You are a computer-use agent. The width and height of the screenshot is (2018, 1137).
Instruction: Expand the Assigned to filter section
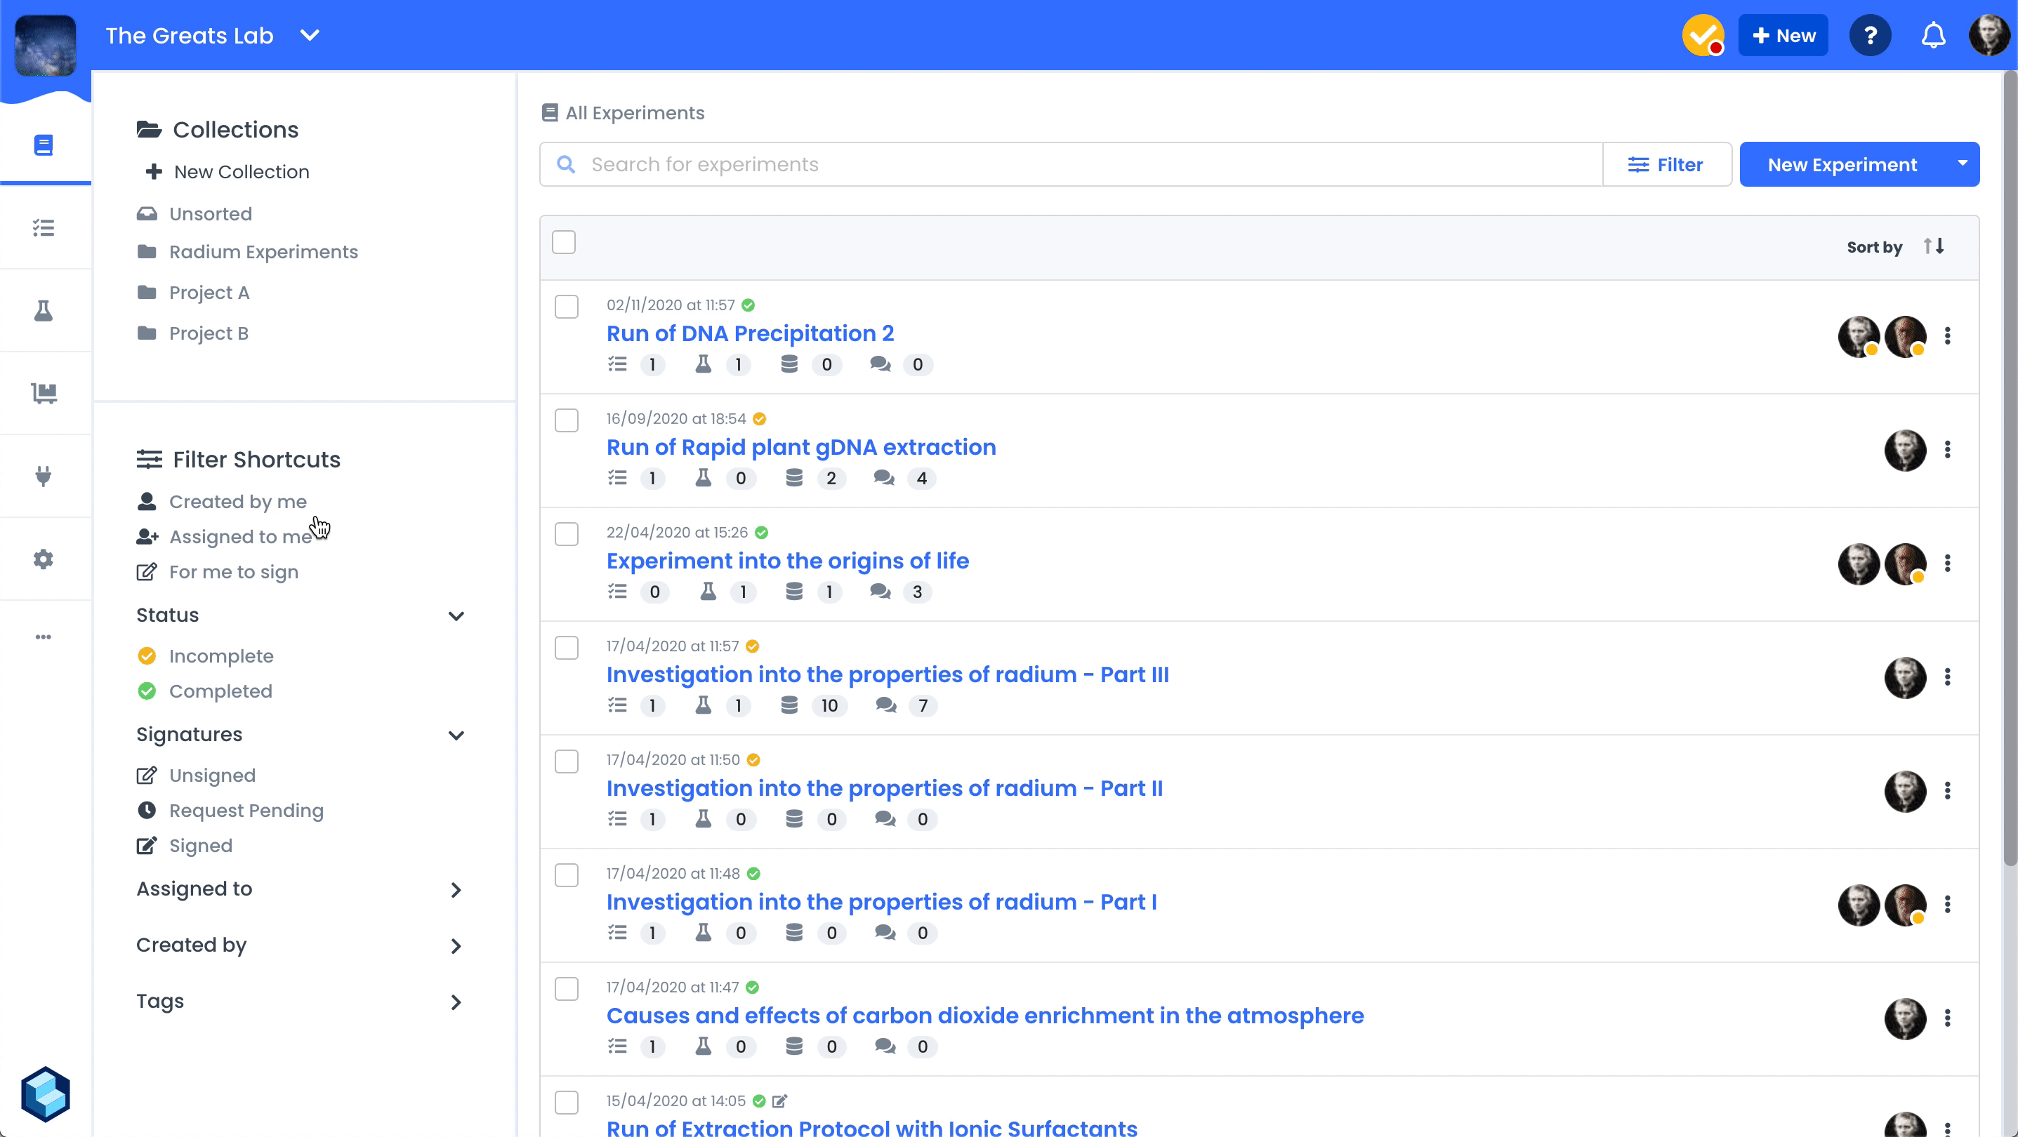pyautogui.click(x=456, y=891)
